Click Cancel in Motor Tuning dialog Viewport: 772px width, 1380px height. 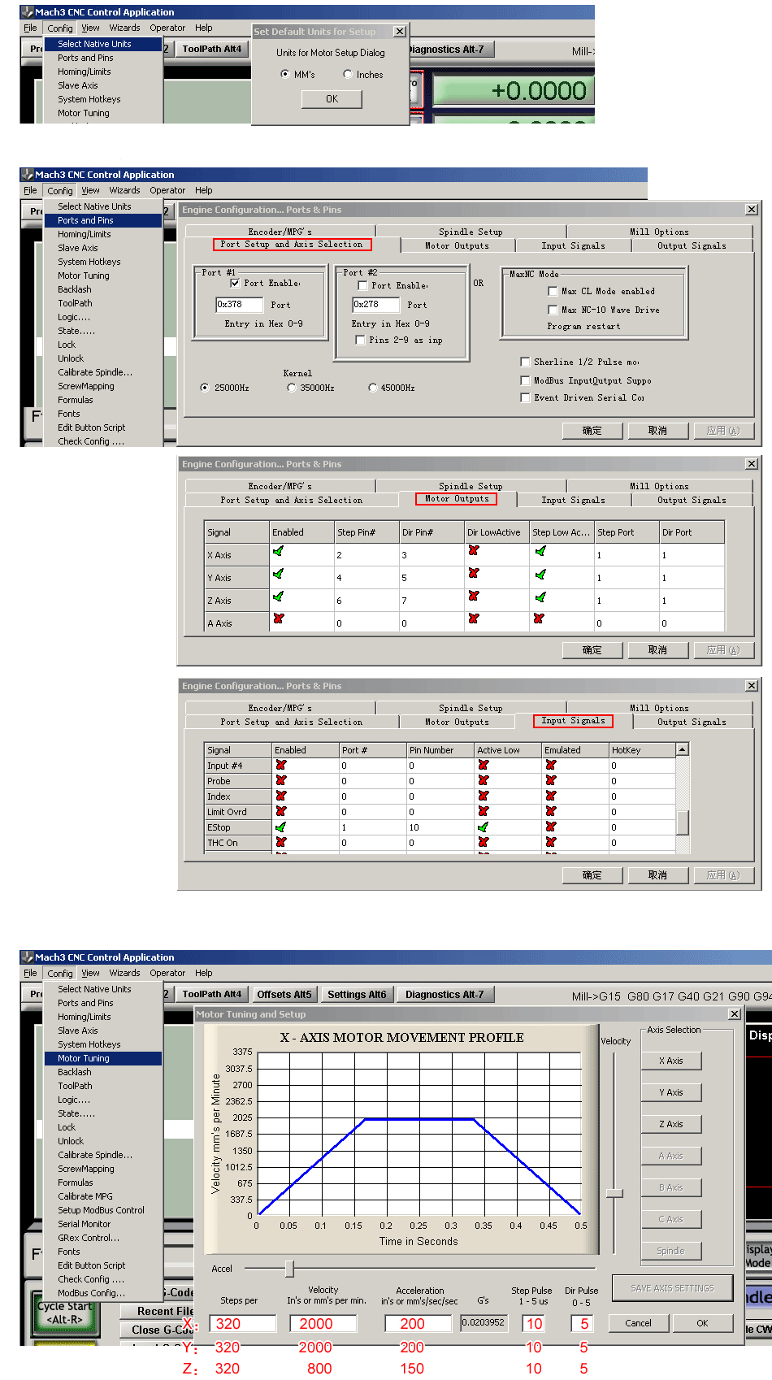click(x=638, y=1323)
